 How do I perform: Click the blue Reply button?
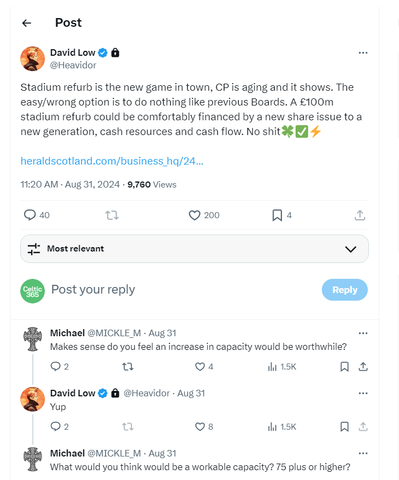click(344, 290)
